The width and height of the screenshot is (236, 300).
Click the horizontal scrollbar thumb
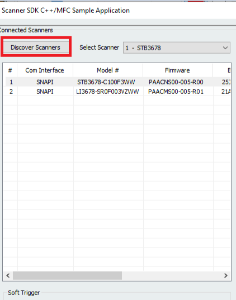(x=67, y=276)
